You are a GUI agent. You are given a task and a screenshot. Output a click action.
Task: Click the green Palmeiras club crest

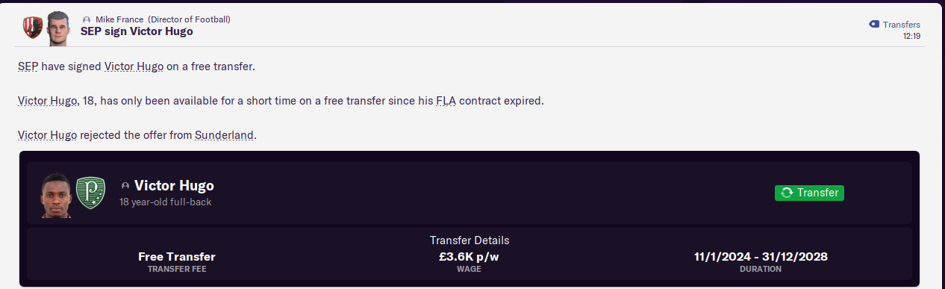[x=90, y=193]
